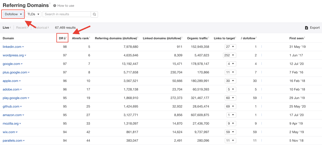
Task: Click the search magnifier icon button
Action: click(94, 14)
